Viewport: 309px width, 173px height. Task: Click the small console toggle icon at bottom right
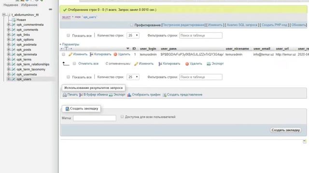(305, 141)
